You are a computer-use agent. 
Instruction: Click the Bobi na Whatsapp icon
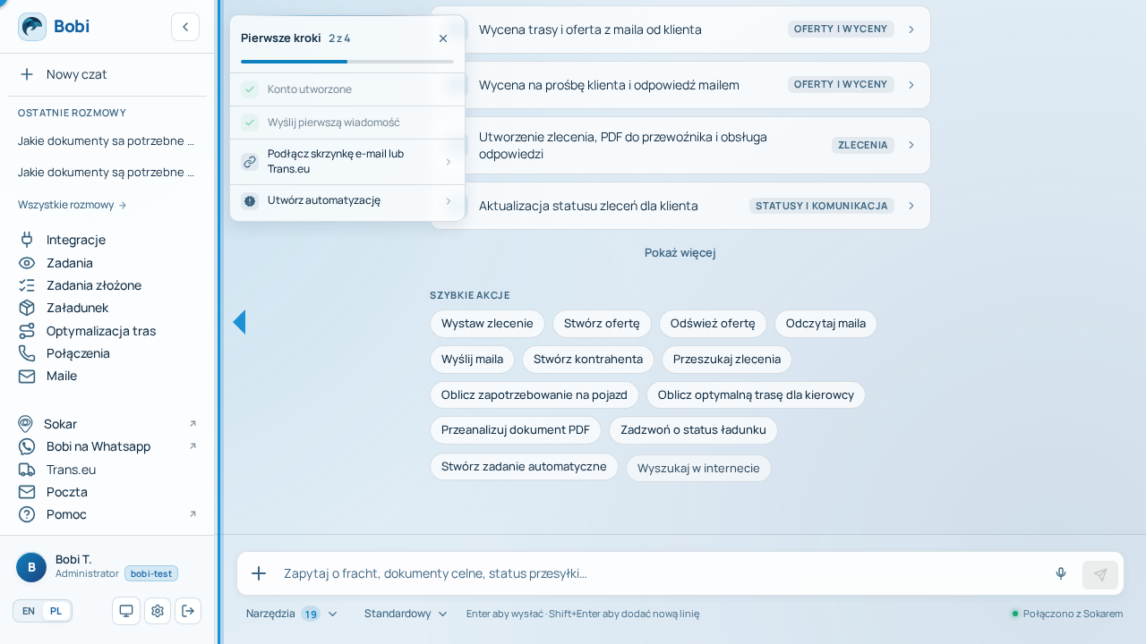point(27,446)
